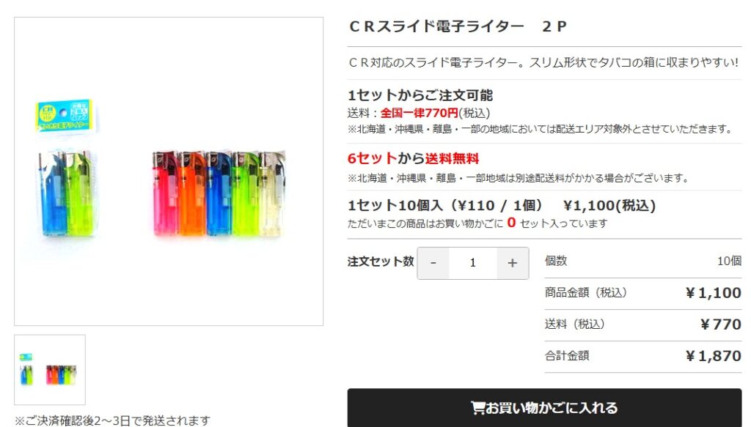Click the CR package label above the lighters
The image size is (751, 427).
pyautogui.click(x=64, y=115)
